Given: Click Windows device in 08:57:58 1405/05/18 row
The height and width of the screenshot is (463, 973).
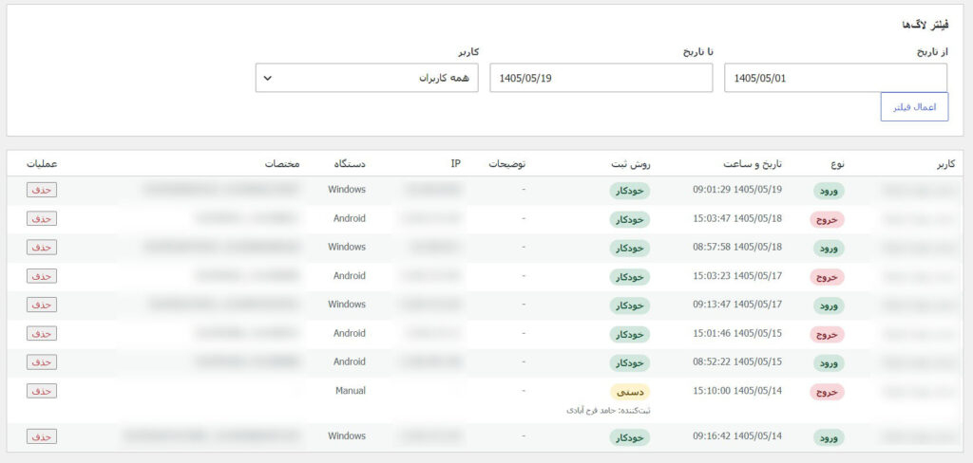Looking at the screenshot, I should point(347,247).
